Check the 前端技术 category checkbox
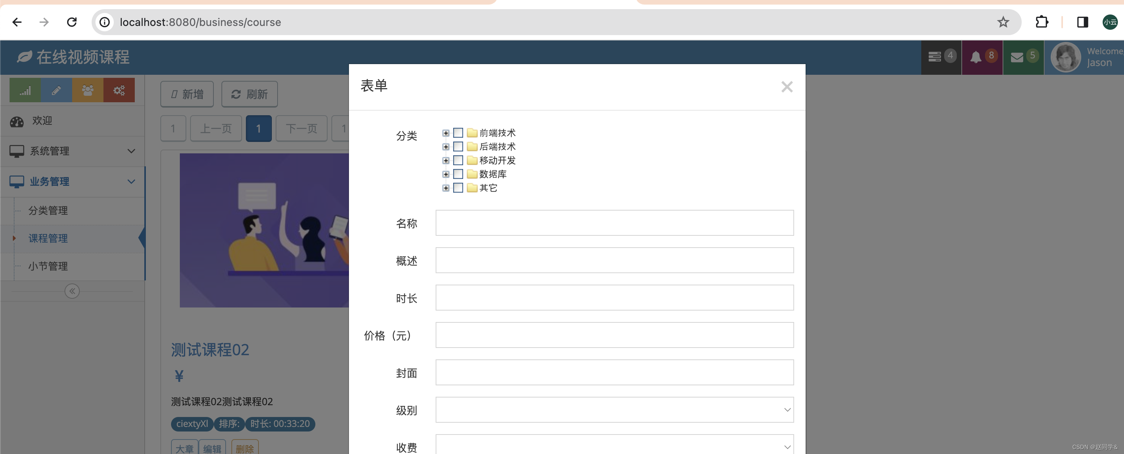1124x454 pixels. [x=458, y=133]
